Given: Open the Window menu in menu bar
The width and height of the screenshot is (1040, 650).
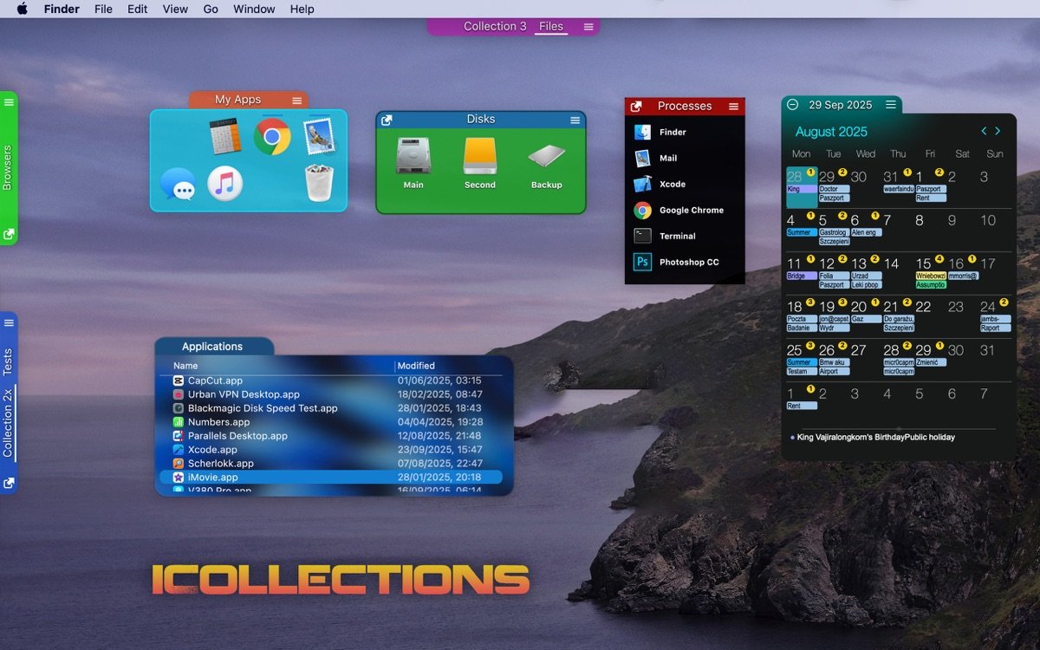Looking at the screenshot, I should click(254, 9).
